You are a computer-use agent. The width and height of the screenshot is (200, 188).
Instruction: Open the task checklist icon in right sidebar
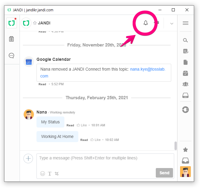pyautogui.click(x=185, y=51)
